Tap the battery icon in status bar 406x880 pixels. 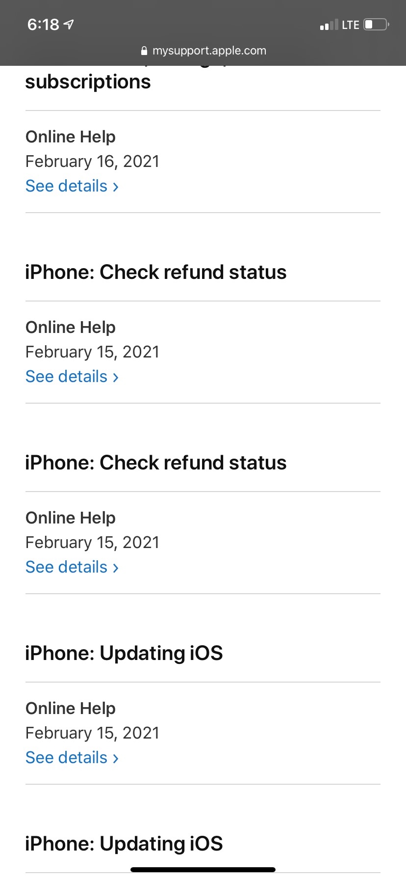pyautogui.click(x=376, y=25)
